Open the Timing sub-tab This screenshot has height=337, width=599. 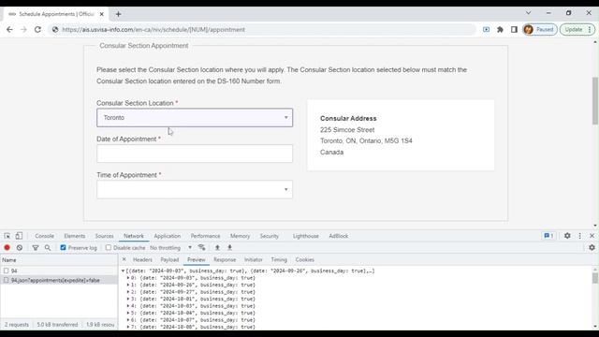click(279, 260)
